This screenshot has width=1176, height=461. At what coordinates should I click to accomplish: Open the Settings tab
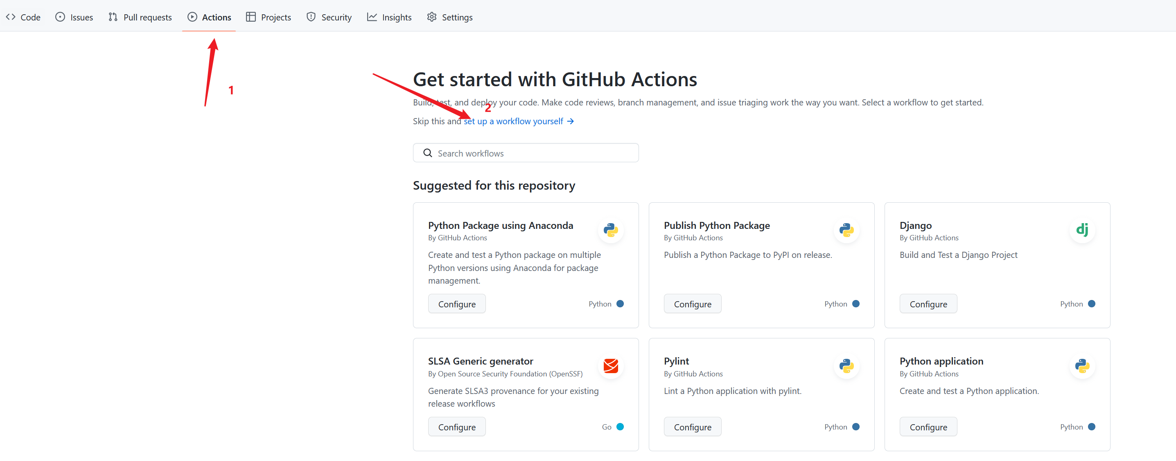(450, 17)
